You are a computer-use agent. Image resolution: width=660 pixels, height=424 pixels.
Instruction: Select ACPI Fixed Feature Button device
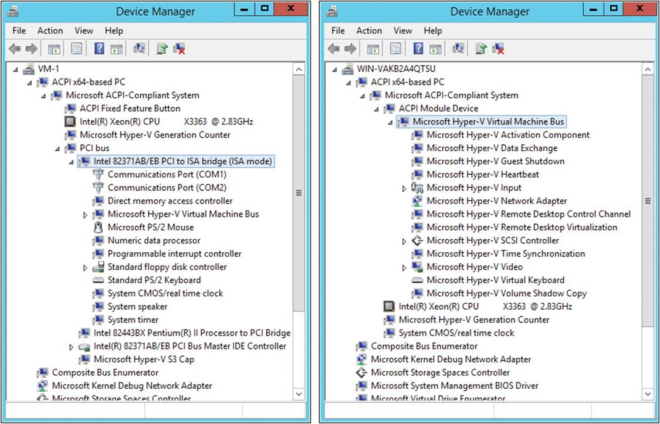(130, 108)
